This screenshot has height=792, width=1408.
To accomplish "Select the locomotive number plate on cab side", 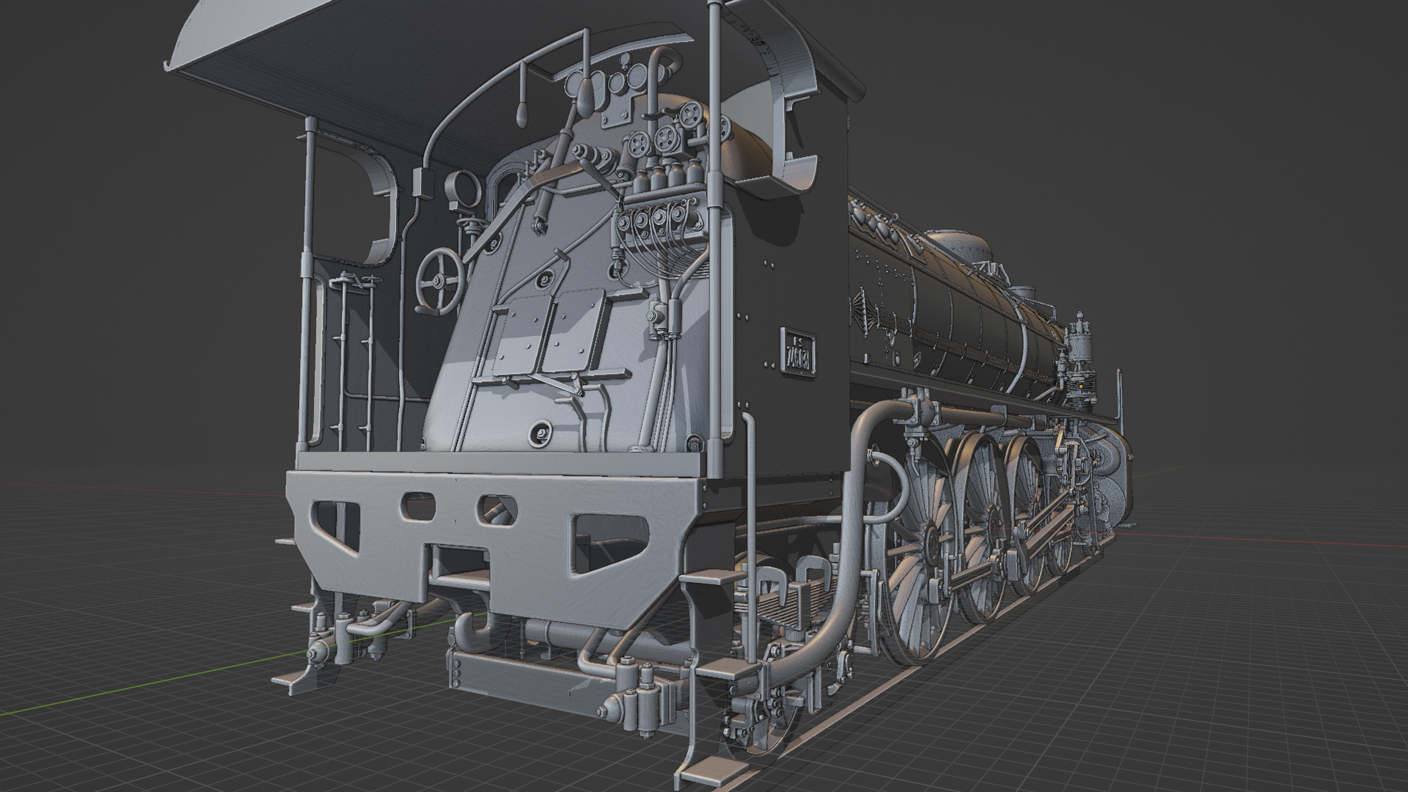I will coord(799,353).
